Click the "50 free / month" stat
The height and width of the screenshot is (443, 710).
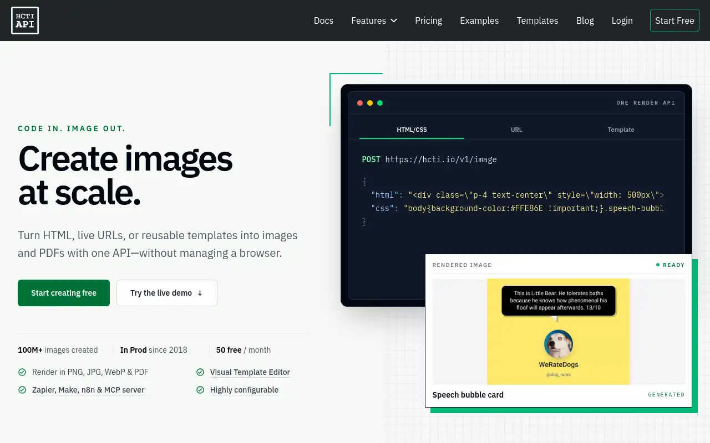coord(244,350)
